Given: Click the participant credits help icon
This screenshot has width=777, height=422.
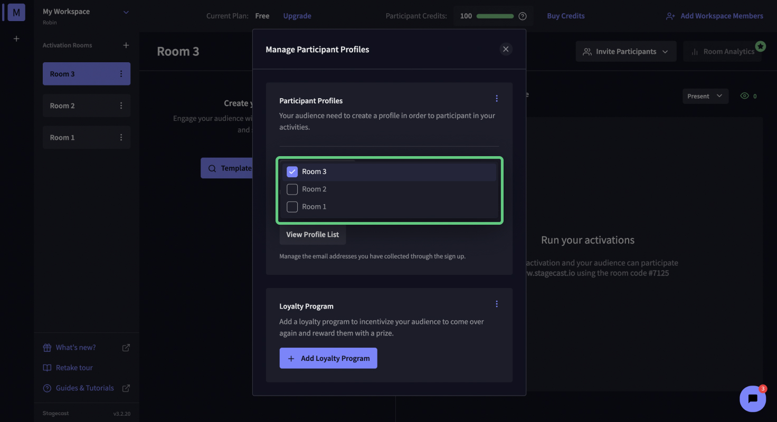Looking at the screenshot, I should (x=523, y=16).
